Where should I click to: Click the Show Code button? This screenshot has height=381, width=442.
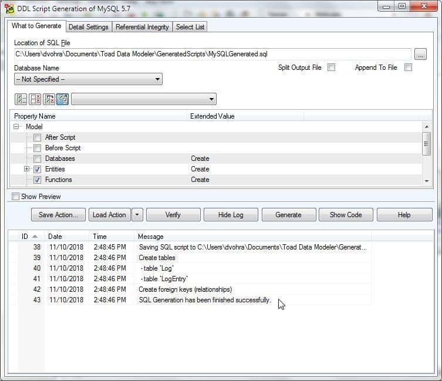(346, 215)
